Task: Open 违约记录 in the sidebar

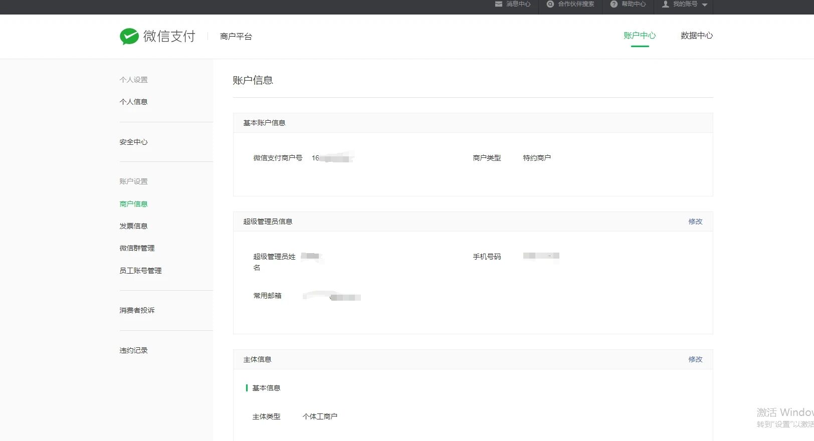Action: (x=133, y=350)
